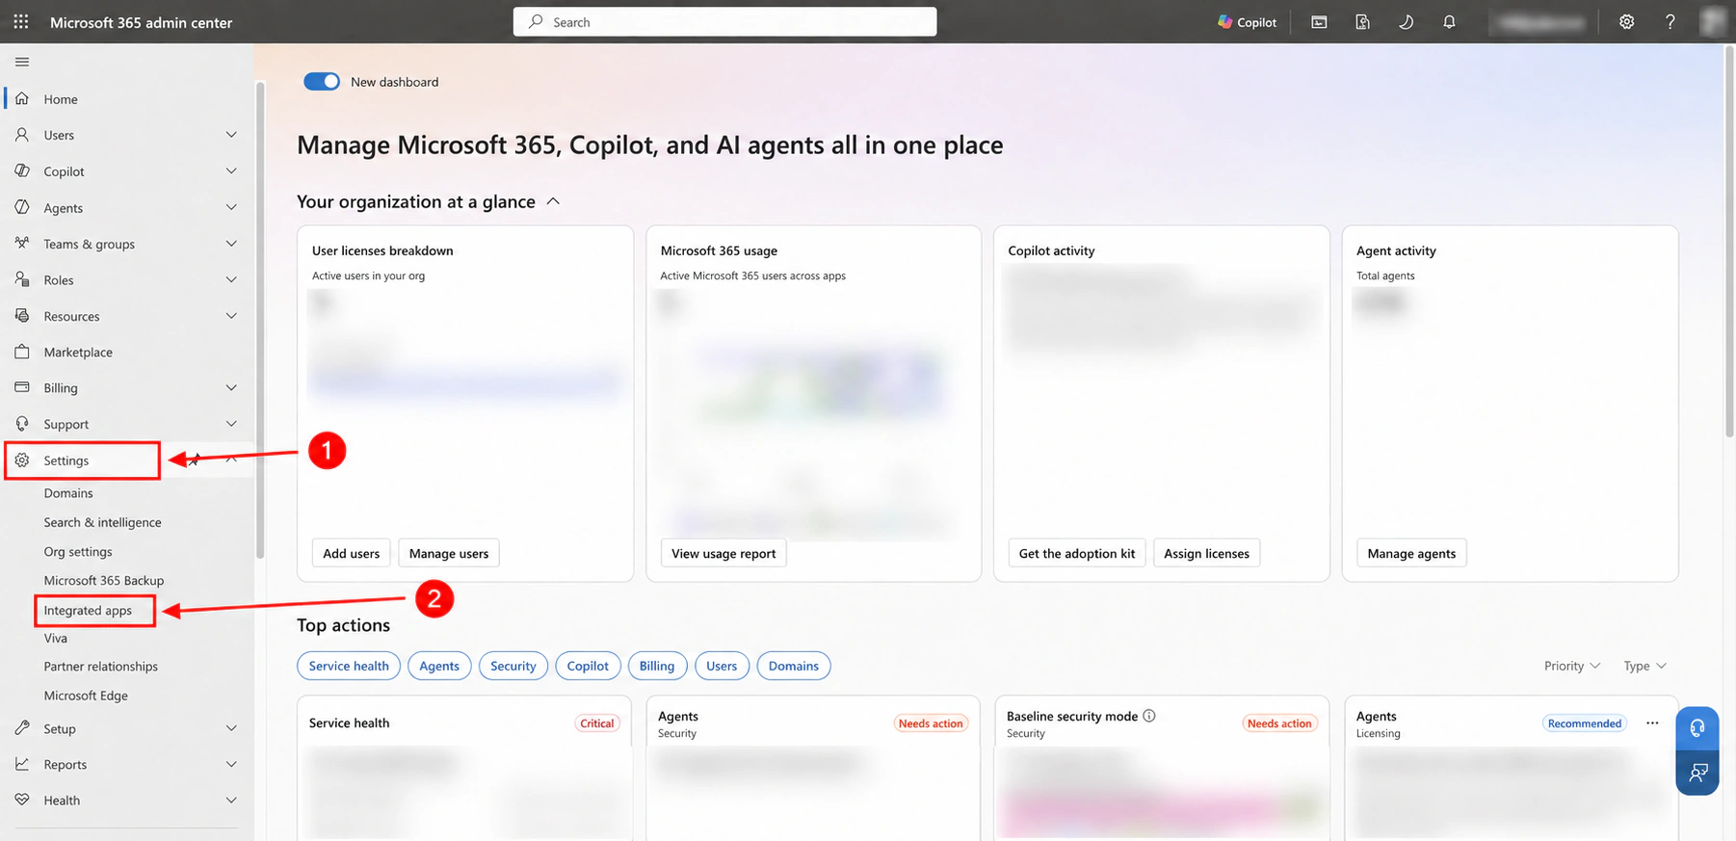Click the page vertical scrollbar
The height and width of the screenshot is (841, 1736).
click(1728, 241)
